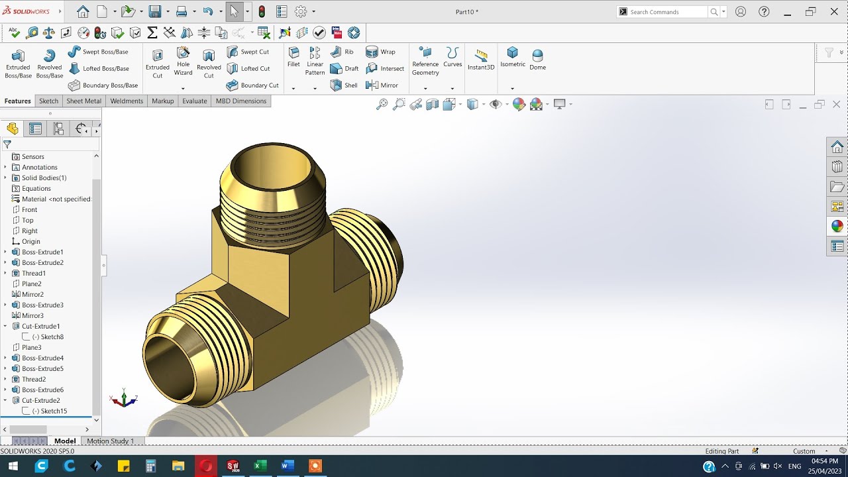The image size is (848, 477).
Task: Toggle Hide/Show Items eye icon
Action: [494, 104]
